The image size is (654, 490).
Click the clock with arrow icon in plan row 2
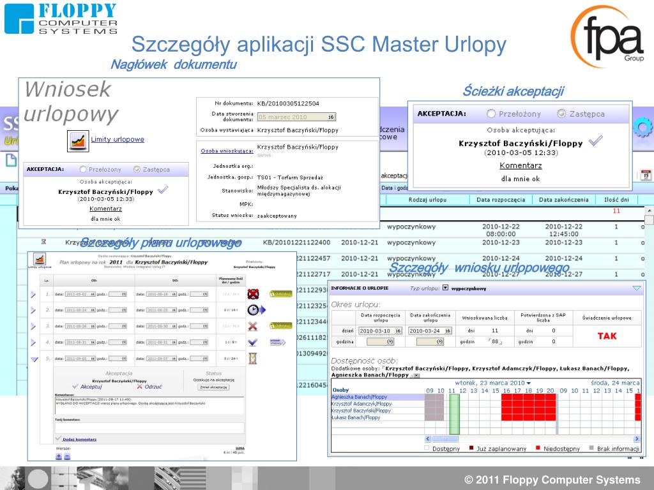256,310
